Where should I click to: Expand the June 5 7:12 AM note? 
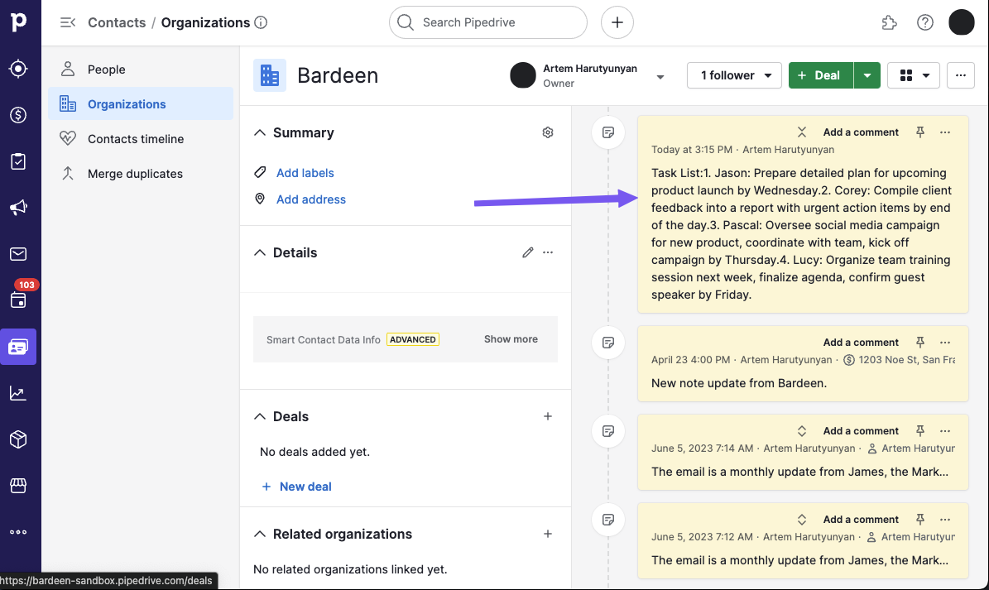coord(802,520)
